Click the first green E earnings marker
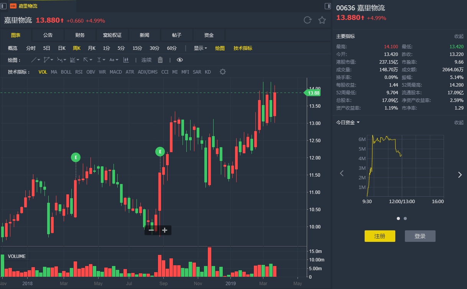 76,157
